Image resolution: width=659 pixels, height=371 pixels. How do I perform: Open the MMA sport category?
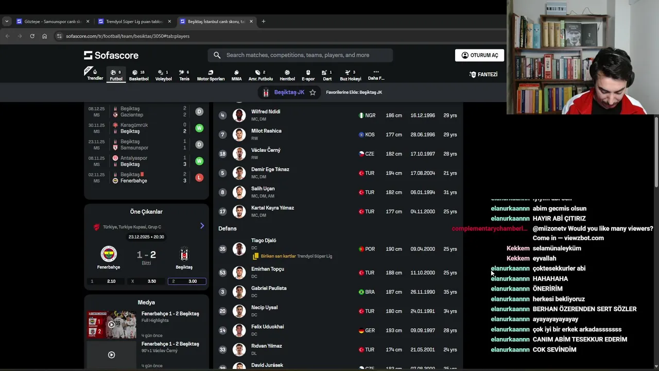point(236,75)
